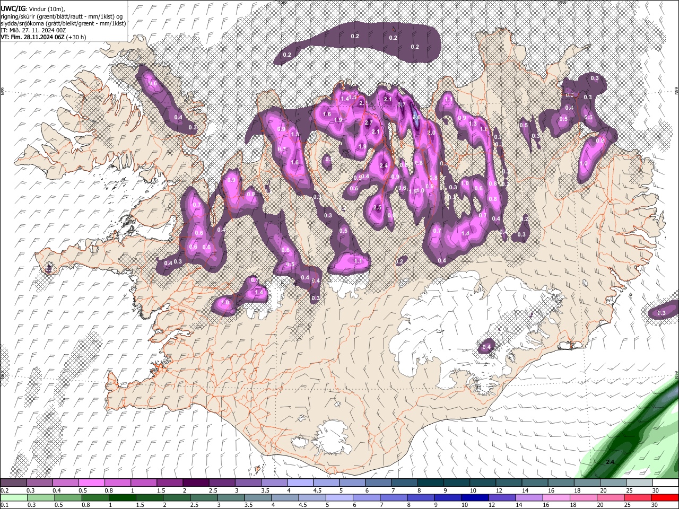The width and height of the screenshot is (679, 509).
Task: Click the 'slydda/snjókoma' legend description line
Action: coord(63,23)
